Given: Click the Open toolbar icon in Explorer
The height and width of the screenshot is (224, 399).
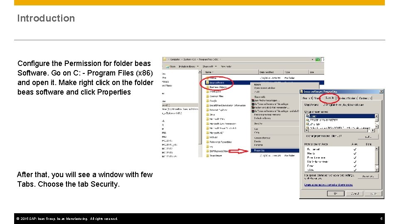Looking at the screenshot, I should (167, 66).
